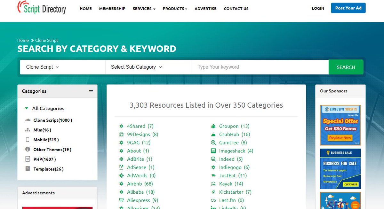This screenshot has height=209, width=384.
Task: Click the icon beside AdBrite
Action: pyautogui.click(x=121, y=159)
